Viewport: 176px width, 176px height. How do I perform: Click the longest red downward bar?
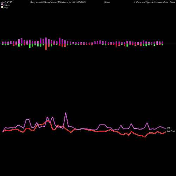pos(46,47)
